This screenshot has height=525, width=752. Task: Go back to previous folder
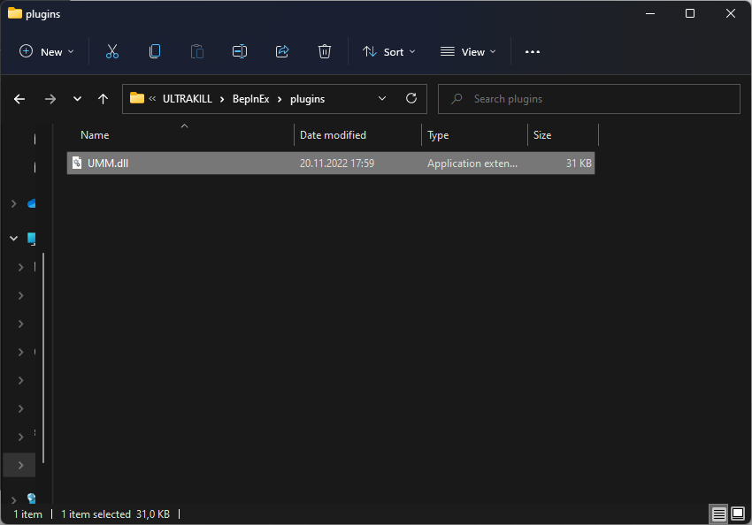point(19,99)
